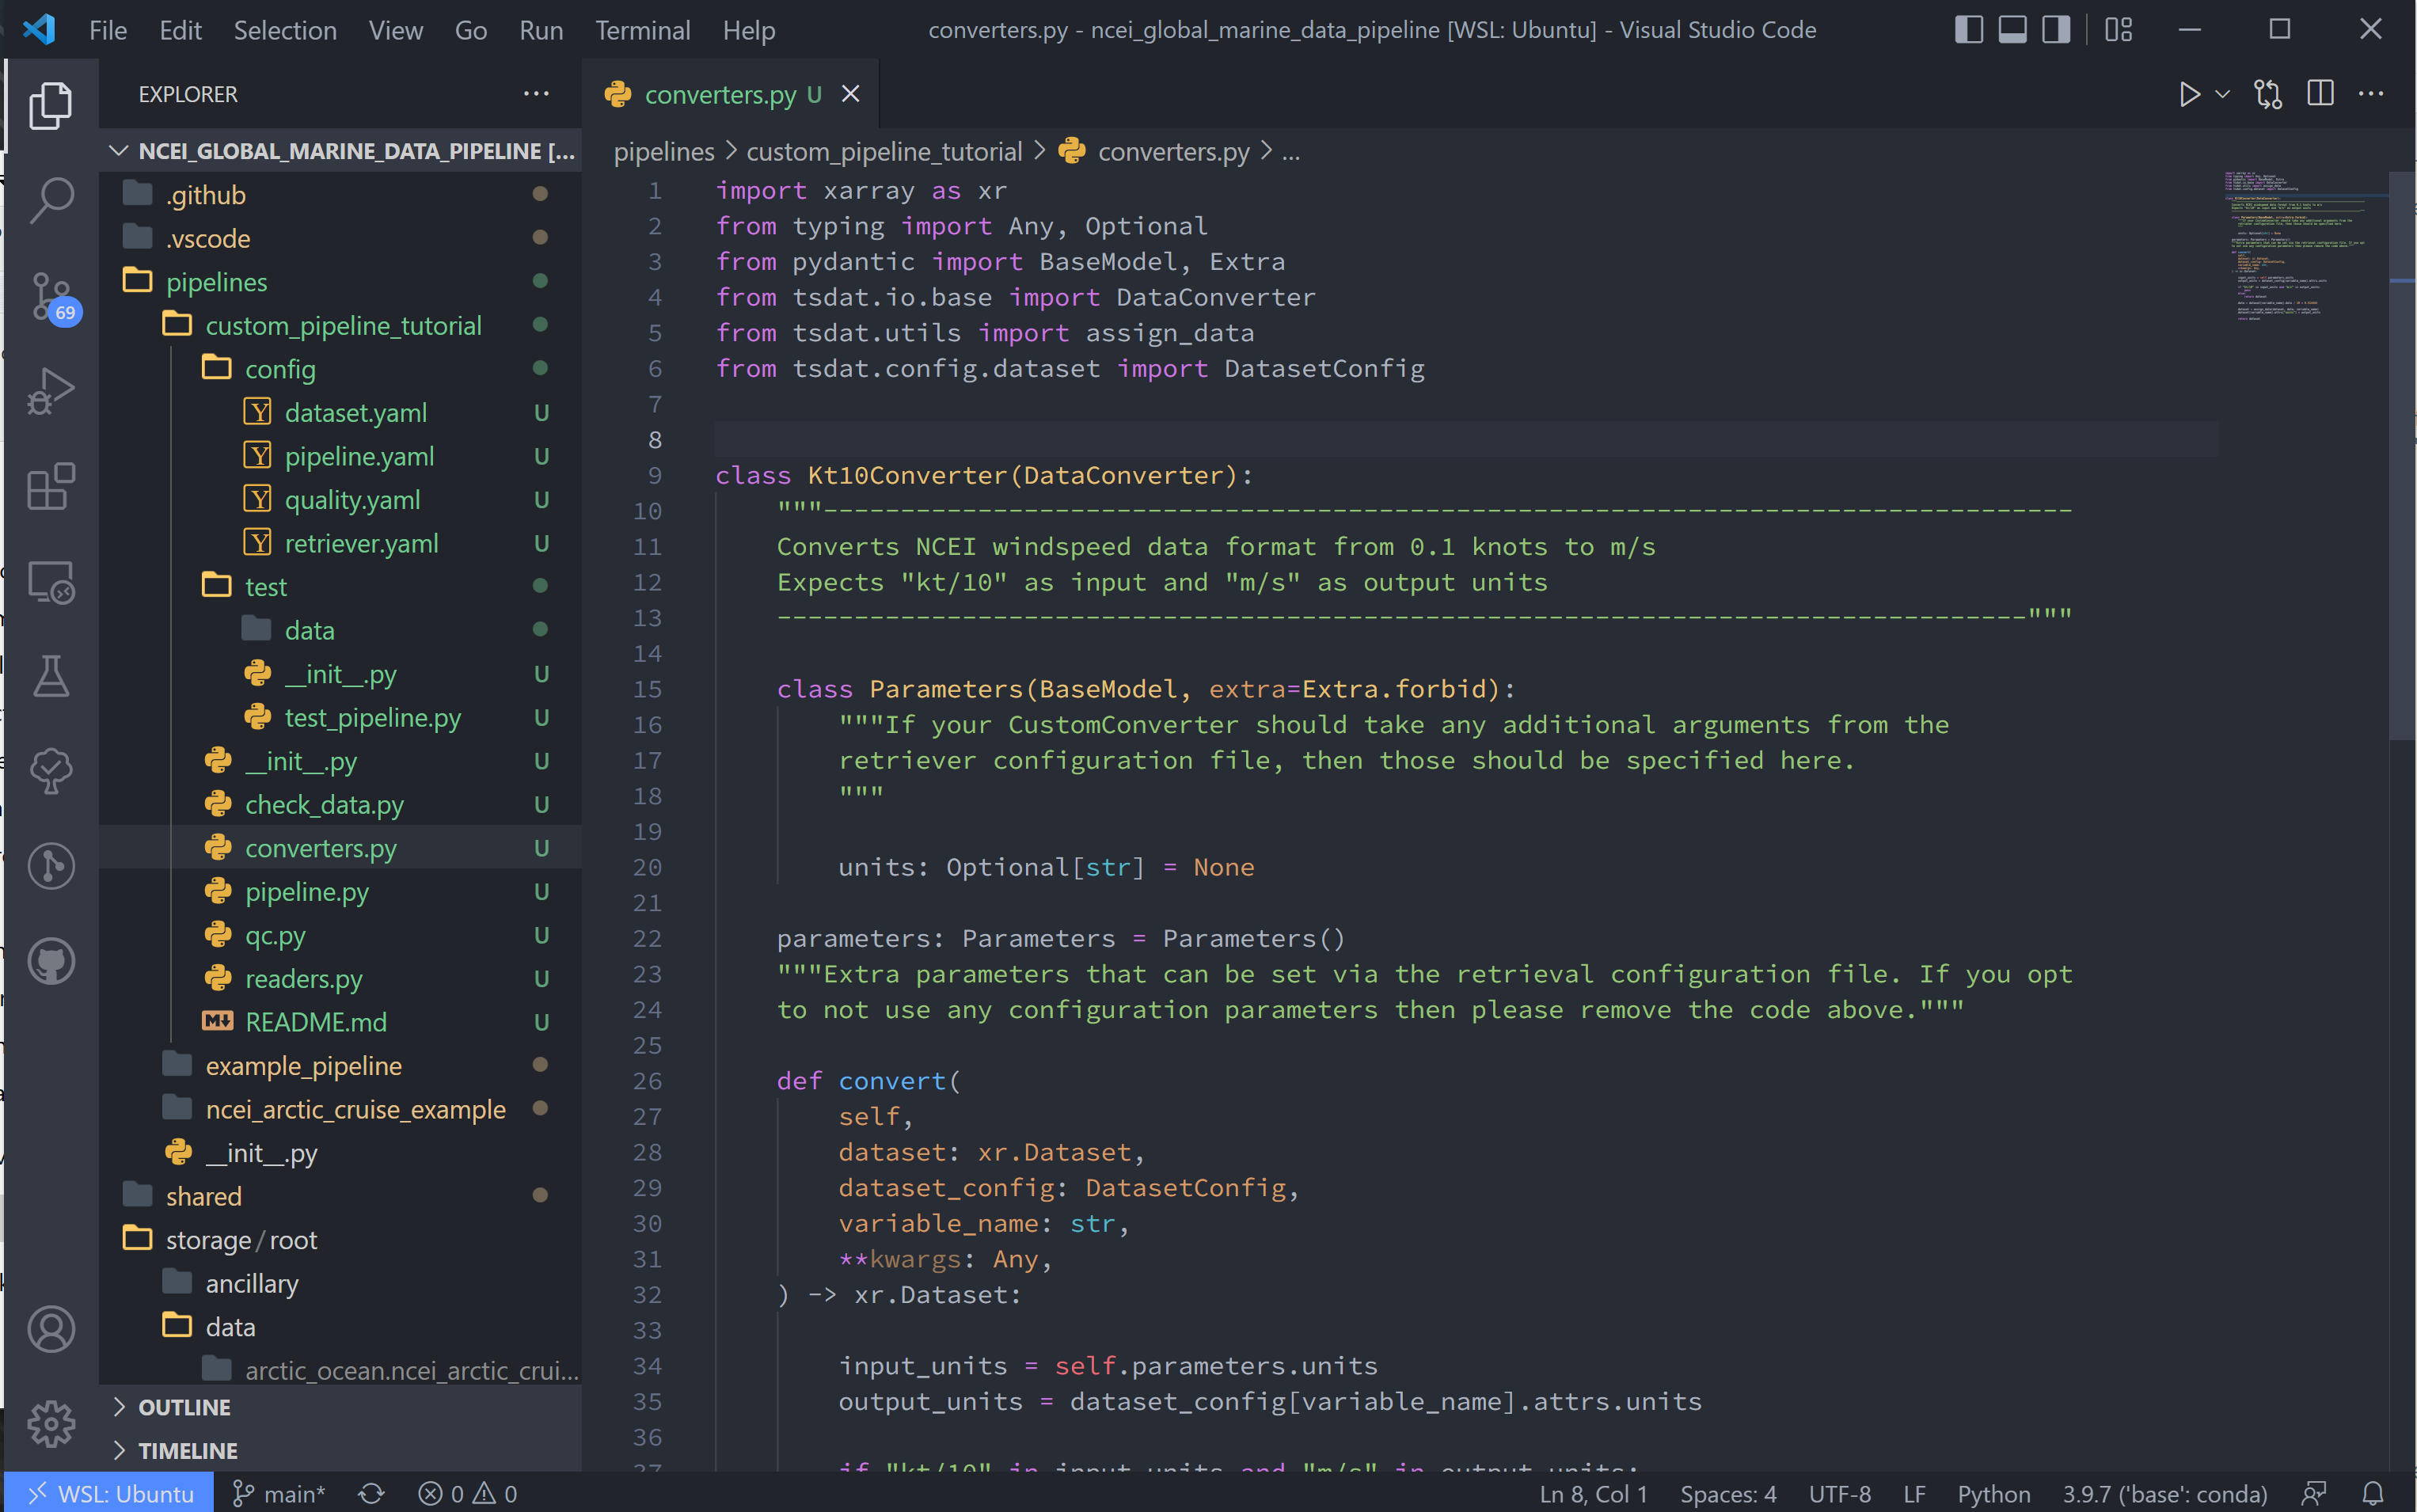The height and width of the screenshot is (1512, 2417).
Task: Open the Testing beaker icon
Action: click(x=51, y=676)
